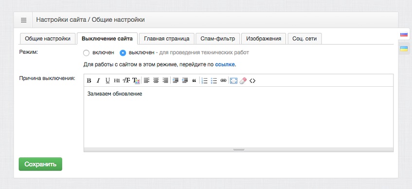The width and height of the screenshot is (412, 189).
Task: Increase paragraph indent
Action: point(176,80)
